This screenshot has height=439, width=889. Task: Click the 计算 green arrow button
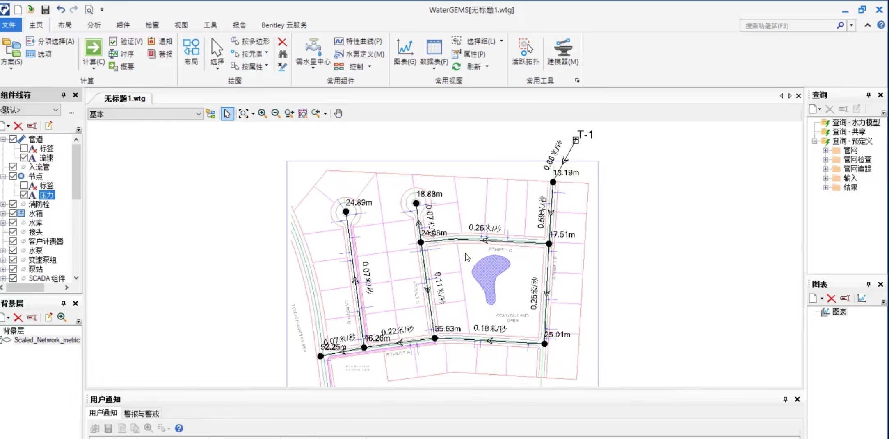coord(93,48)
